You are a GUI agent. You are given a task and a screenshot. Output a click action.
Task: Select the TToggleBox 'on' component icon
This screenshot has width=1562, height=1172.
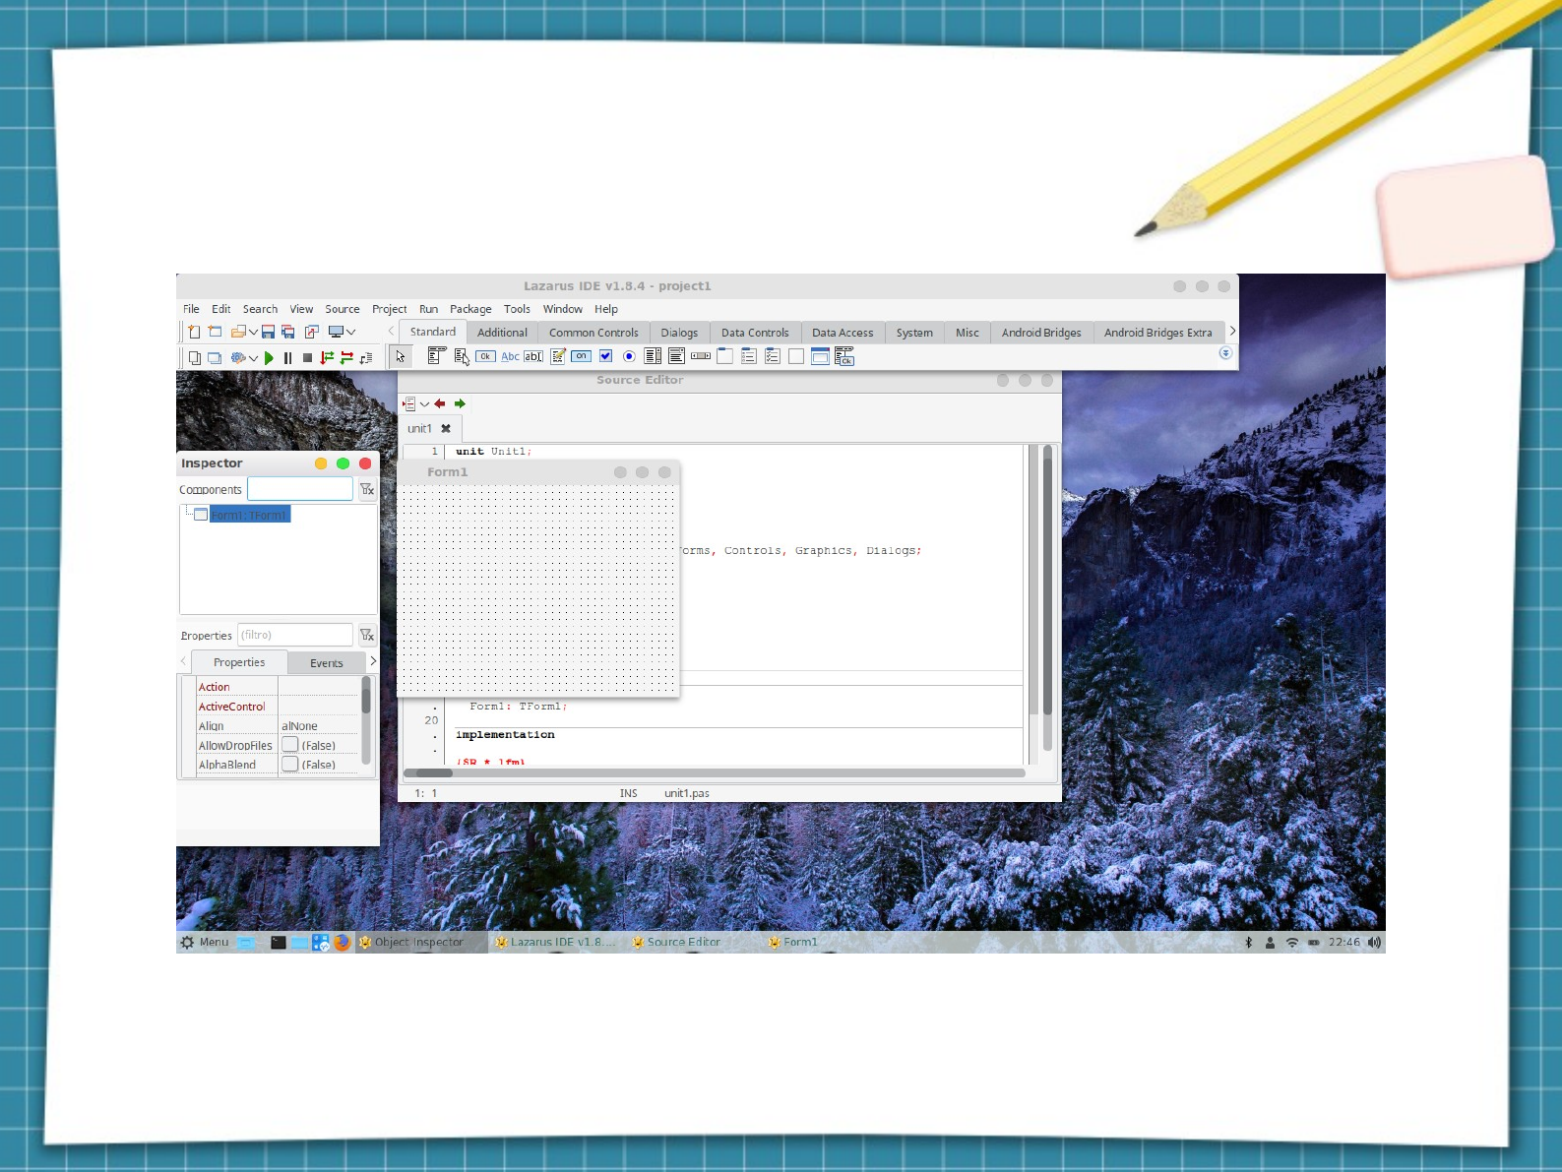pyautogui.click(x=582, y=356)
